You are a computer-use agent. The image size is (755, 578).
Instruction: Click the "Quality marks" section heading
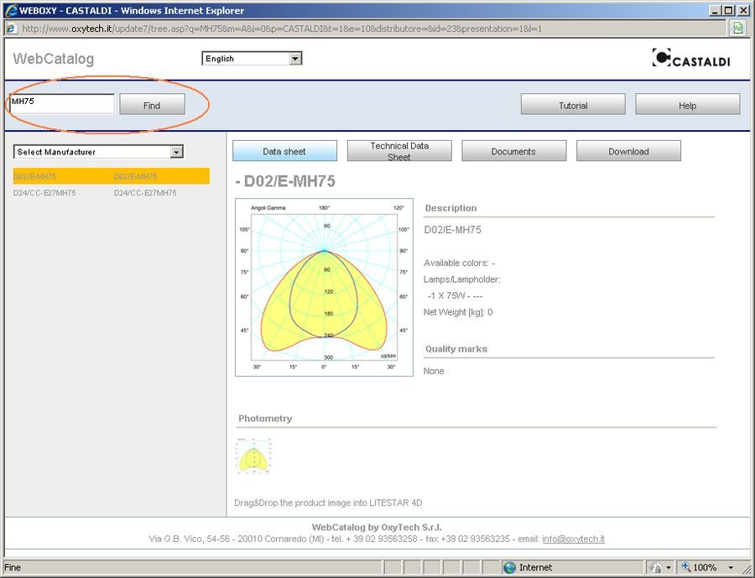pyautogui.click(x=456, y=349)
